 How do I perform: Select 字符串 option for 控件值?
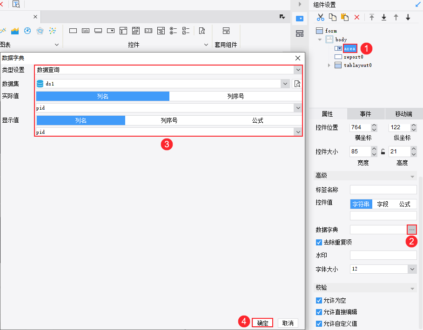click(x=361, y=204)
